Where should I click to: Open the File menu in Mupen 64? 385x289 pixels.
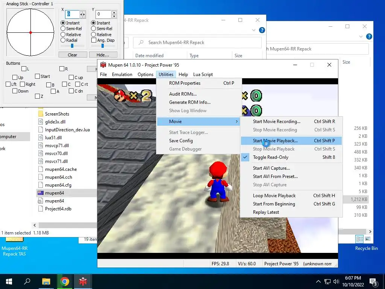103,75
